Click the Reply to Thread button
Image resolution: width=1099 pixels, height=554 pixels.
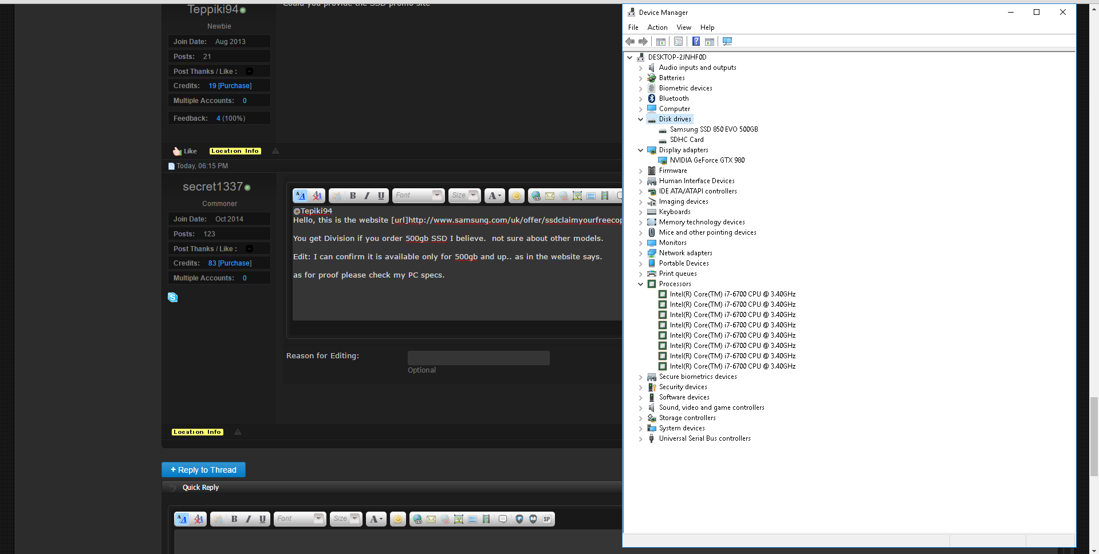pyautogui.click(x=203, y=470)
